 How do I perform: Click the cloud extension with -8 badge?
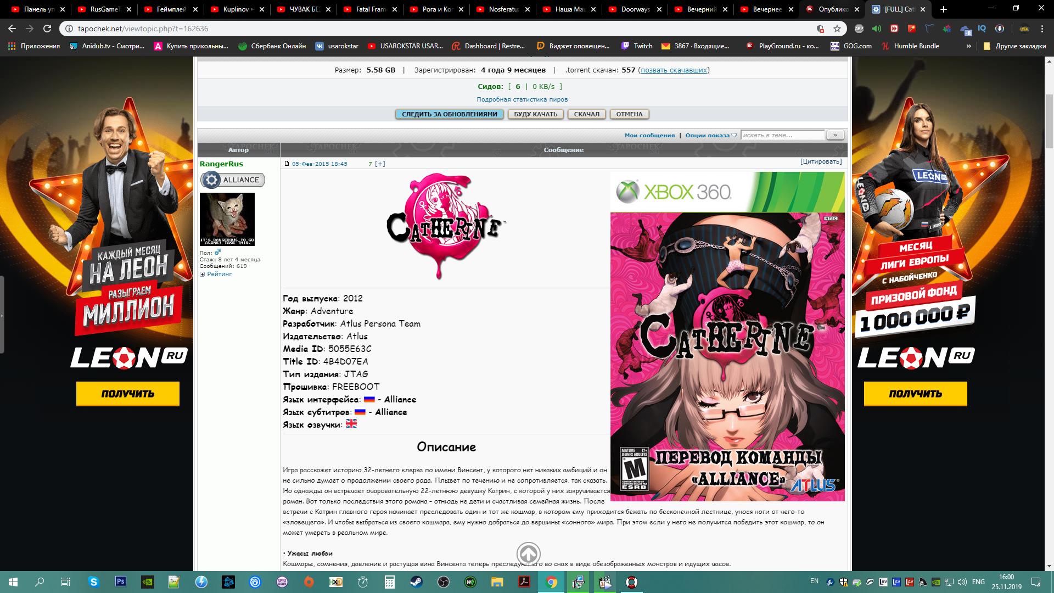[x=965, y=29]
